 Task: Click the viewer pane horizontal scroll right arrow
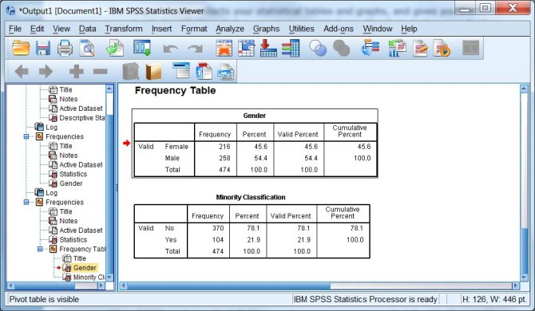(x=516, y=285)
